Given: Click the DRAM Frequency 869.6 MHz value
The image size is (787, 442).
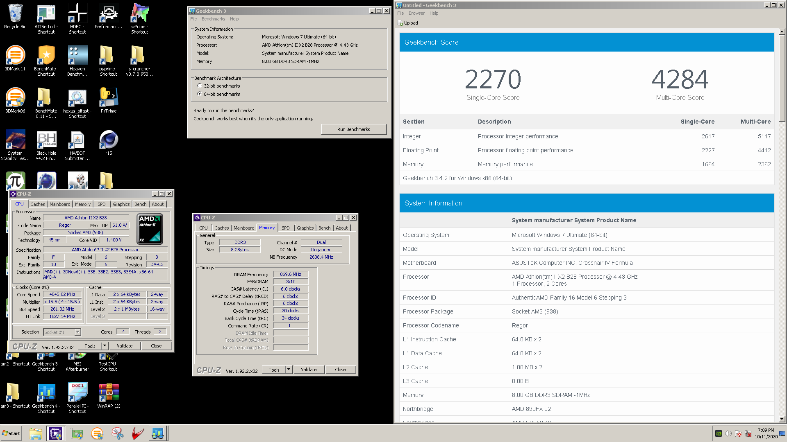Looking at the screenshot, I should [x=291, y=275].
